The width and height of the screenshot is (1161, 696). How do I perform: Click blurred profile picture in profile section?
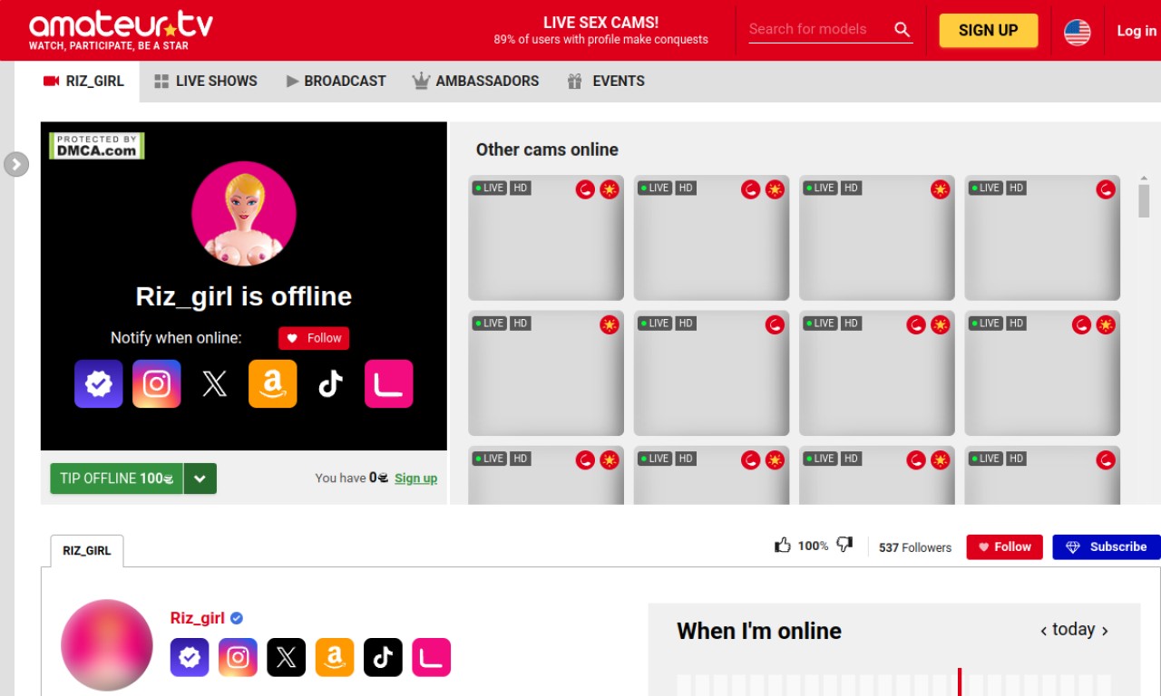[x=107, y=645]
